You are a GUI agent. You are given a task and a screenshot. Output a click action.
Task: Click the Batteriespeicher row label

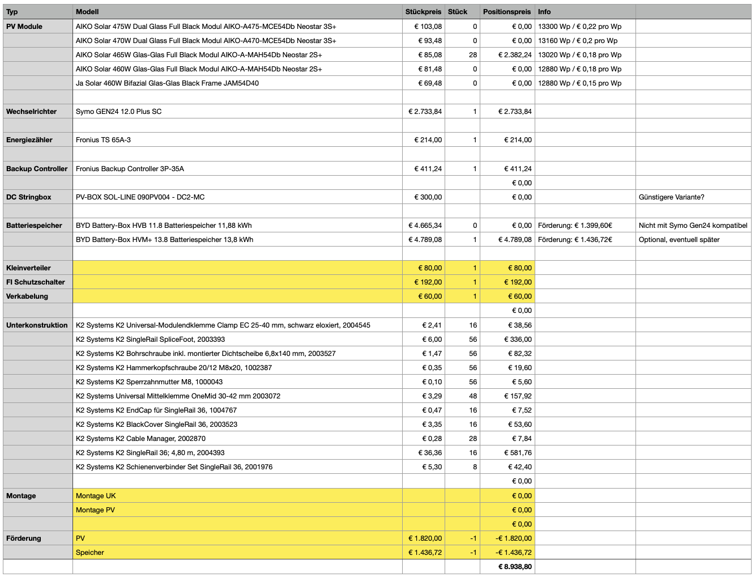(x=38, y=226)
